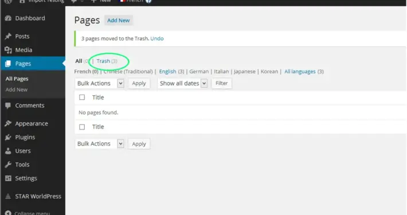Click the Tools wrench icon
The image size is (407, 215).
8,165
